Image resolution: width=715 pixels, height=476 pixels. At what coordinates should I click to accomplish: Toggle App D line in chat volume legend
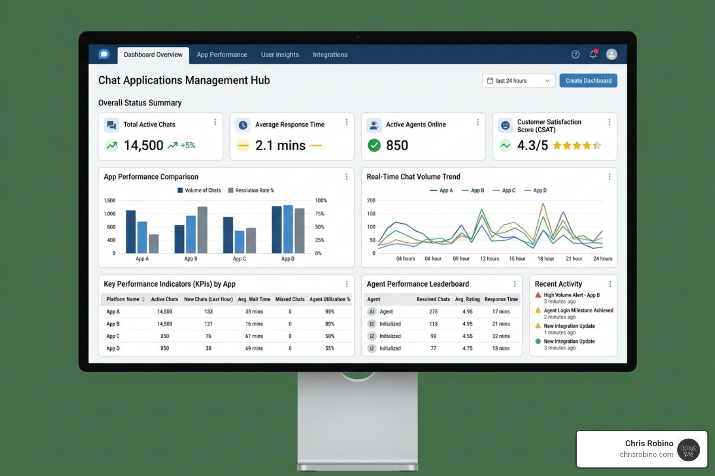[535, 191]
